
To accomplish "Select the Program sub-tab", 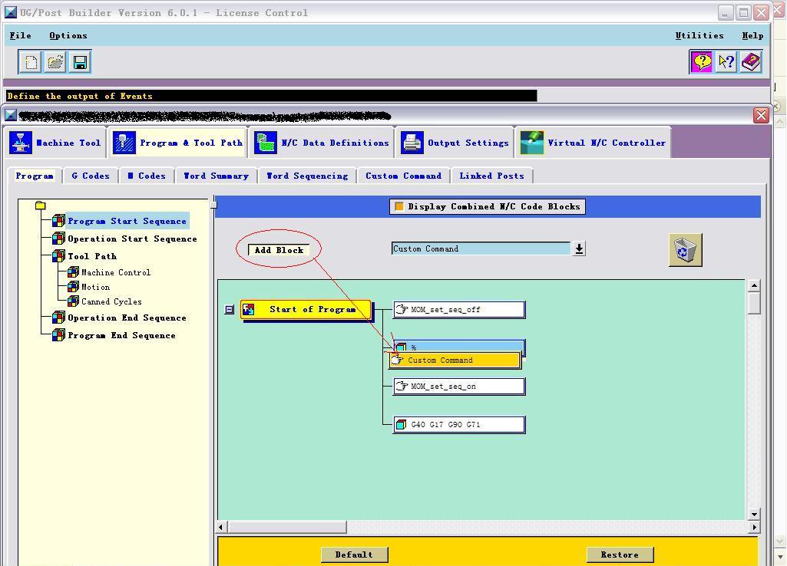I will coord(35,176).
